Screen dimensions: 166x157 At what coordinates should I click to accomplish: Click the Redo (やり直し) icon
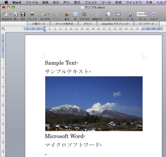coord(55,14)
